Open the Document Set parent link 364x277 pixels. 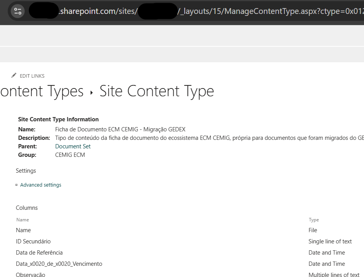73,146
